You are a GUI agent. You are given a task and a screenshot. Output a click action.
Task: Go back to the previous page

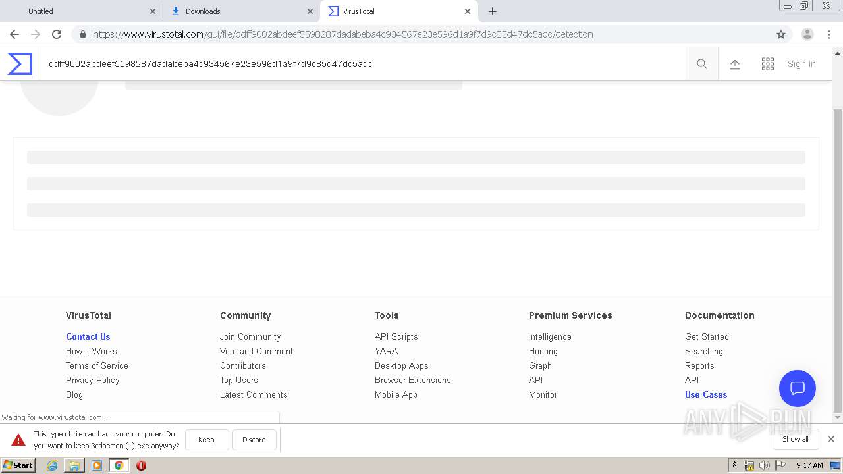pyautogui.click(x=14, y=34)
